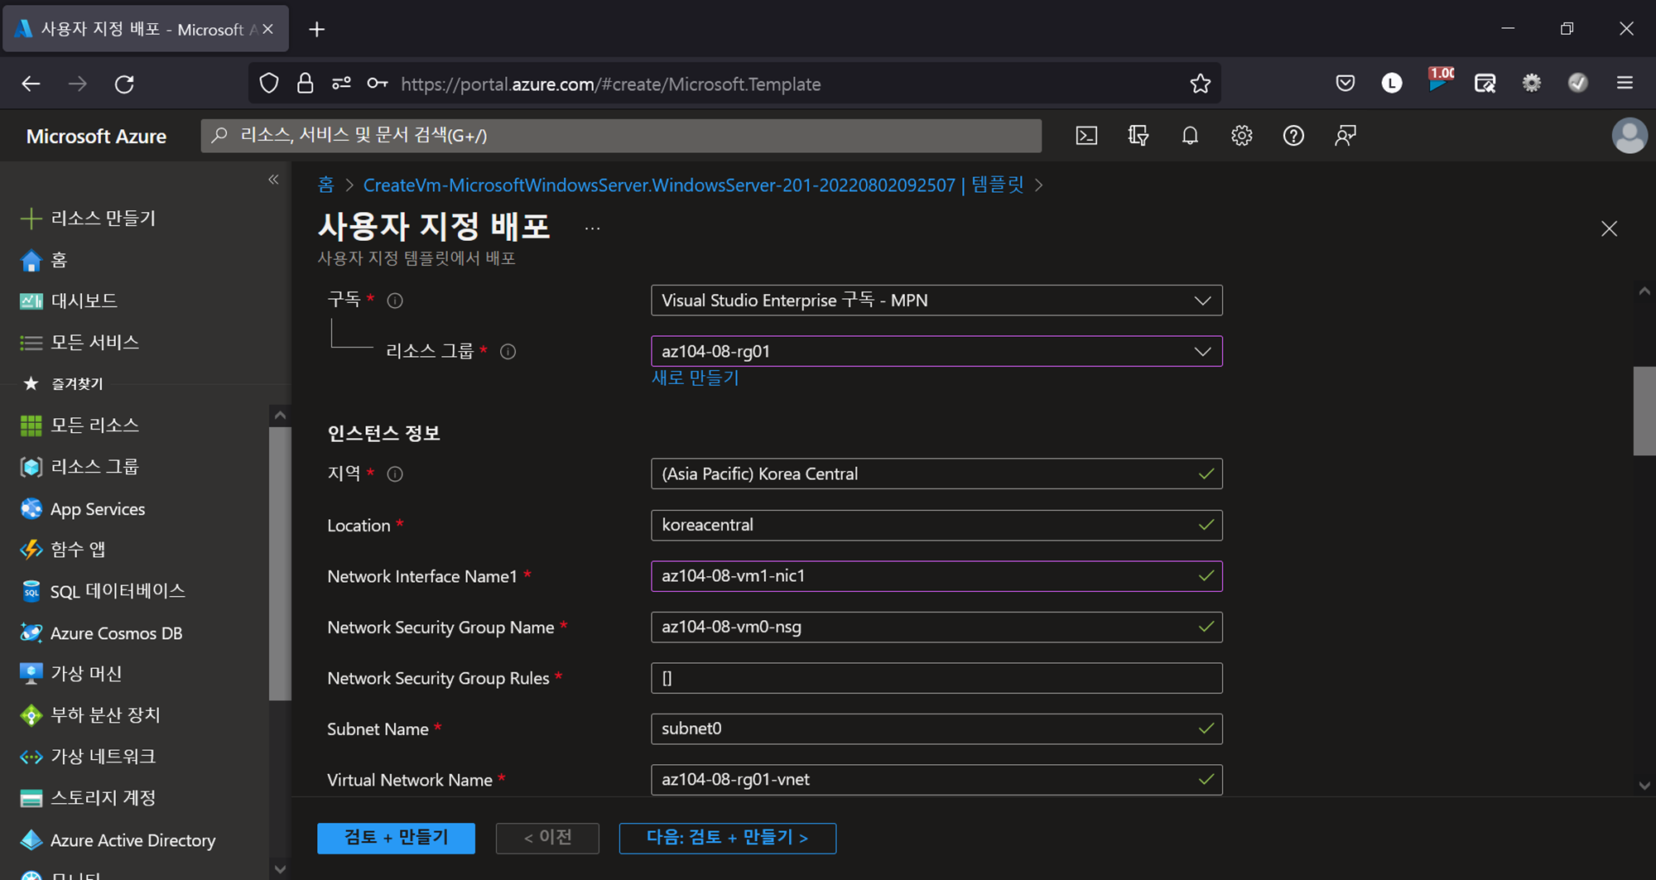Focus Network Security Group Name field
Image resolution: width=1656 pixels, height=880 pixels.
click(x=936, y=627)
